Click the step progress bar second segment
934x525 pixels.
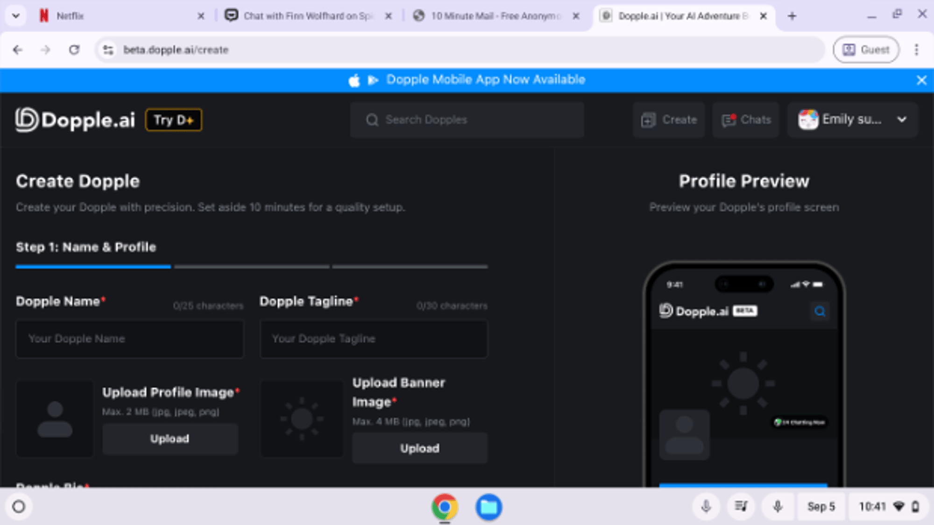252,267
